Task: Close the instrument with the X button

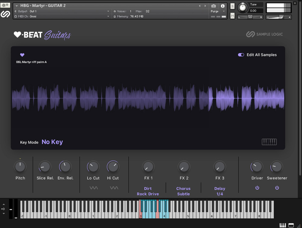Action: 295,3
